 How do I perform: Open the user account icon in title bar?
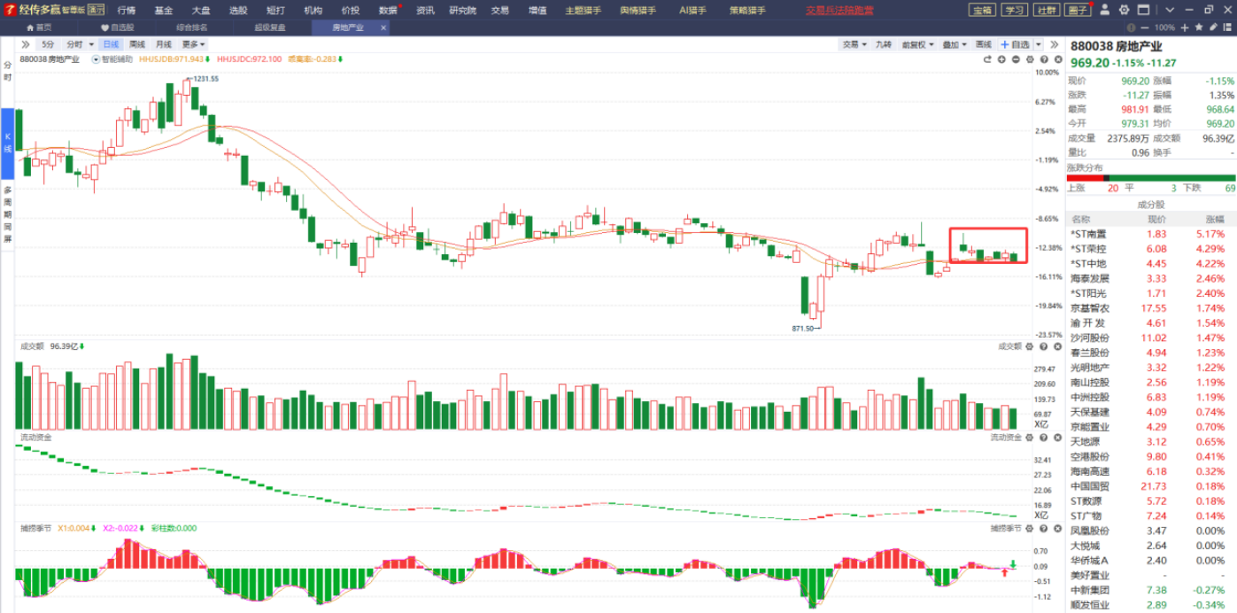click(1104, 10)
